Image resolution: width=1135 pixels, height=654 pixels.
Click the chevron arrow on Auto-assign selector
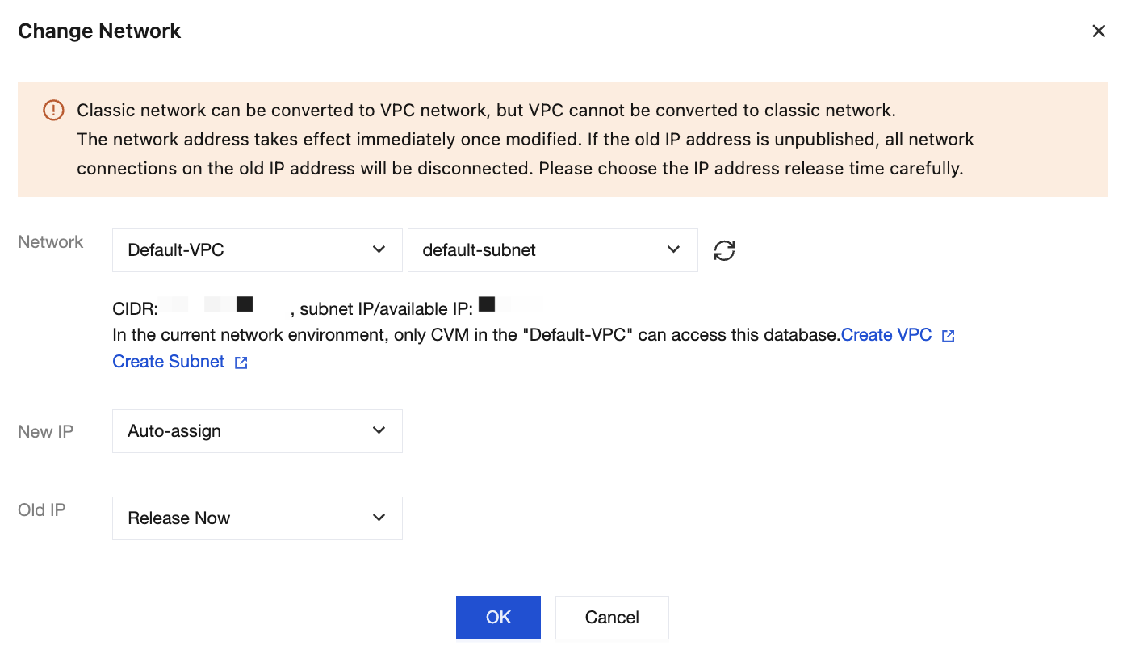pyautogui.click(x=379, y=431)
